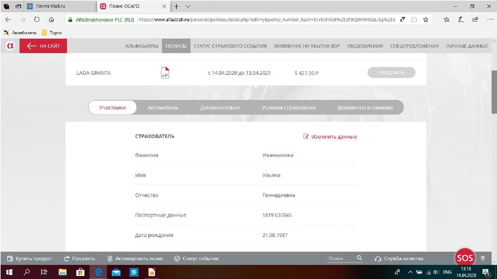Click Активировать полис in bottom bar
The width and height of the screenshot is (497, 279).
click(x=135, y=259)
